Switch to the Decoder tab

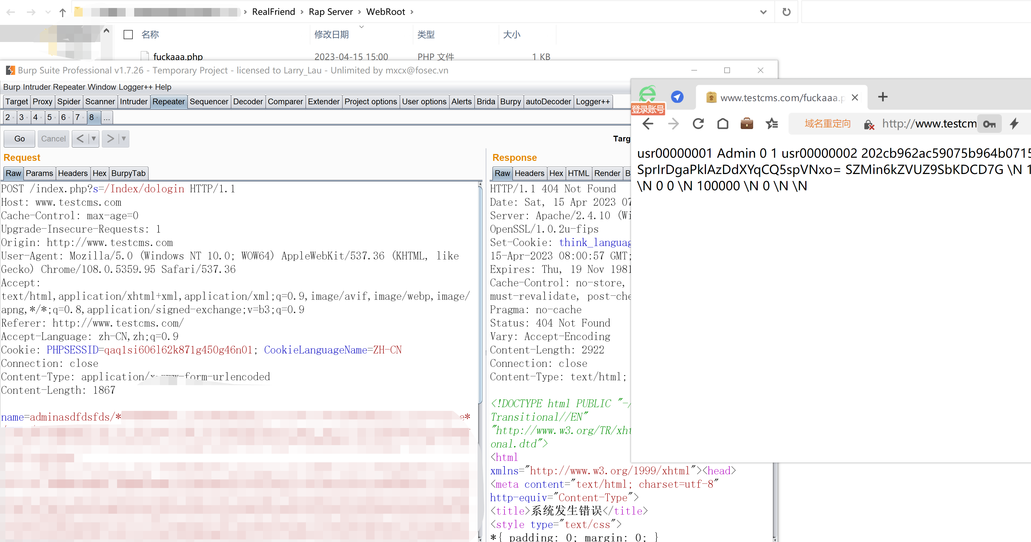(x=248, y=101)
